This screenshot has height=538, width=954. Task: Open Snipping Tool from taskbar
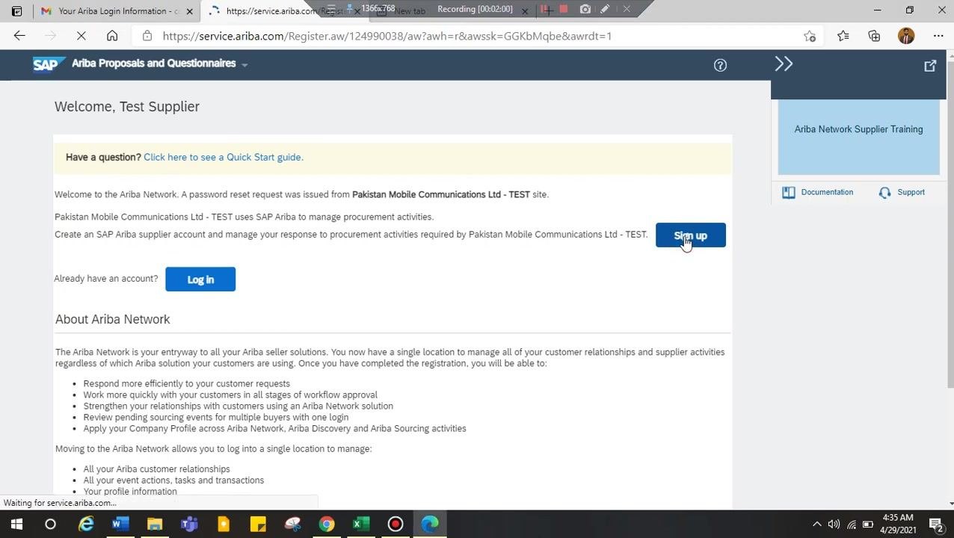pos(292,524)
